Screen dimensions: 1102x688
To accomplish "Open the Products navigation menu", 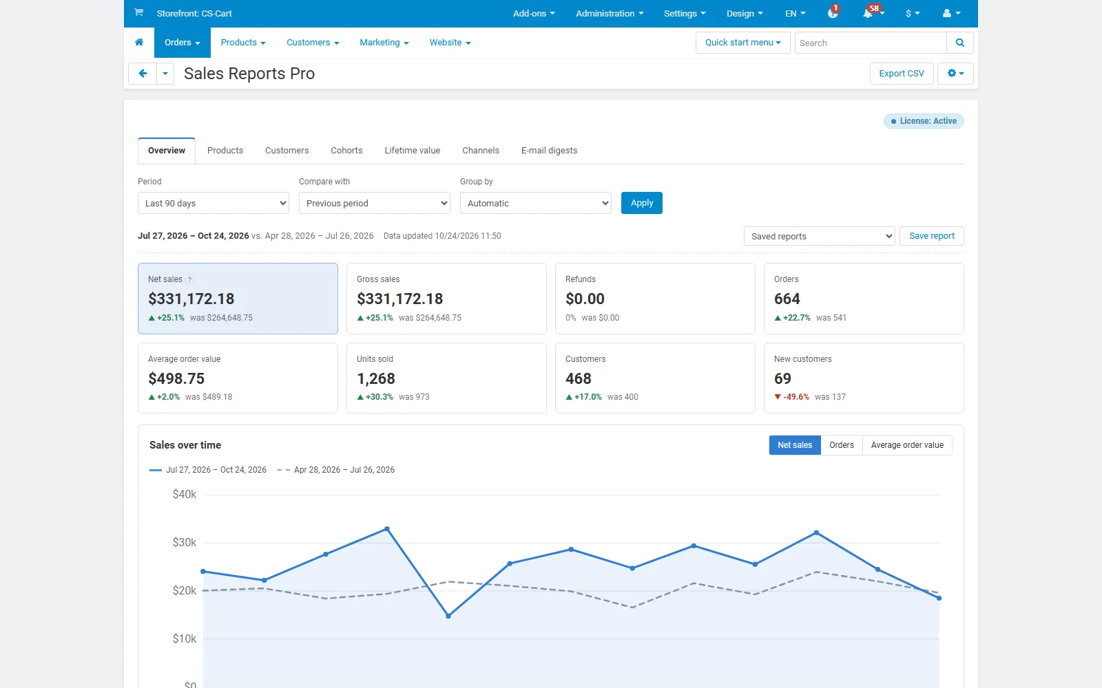I will 243,43.
